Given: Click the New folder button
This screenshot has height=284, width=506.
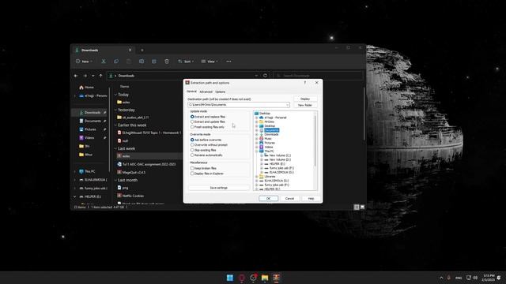Looking at the screenshot, I should point(305,105).
